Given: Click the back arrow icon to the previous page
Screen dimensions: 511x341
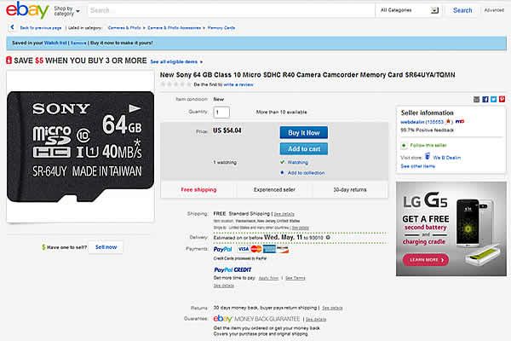Looking at the screenshot, I should [x=13, y=27].
